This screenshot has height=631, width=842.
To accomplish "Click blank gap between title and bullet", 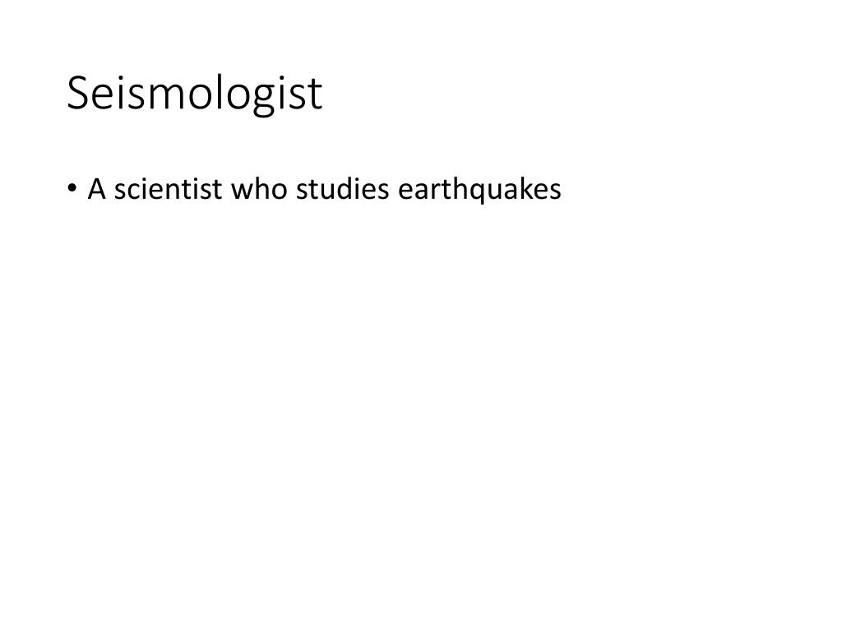I will pos(322,145).
